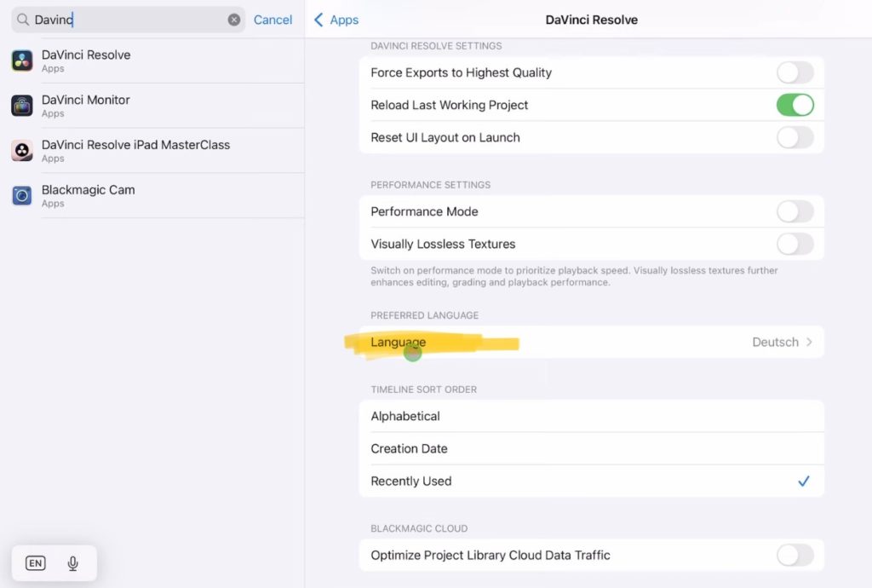Tap the microphone dictation icon
Image resolution: width=872 pixels, height=588 pixels.
(73, 563)
